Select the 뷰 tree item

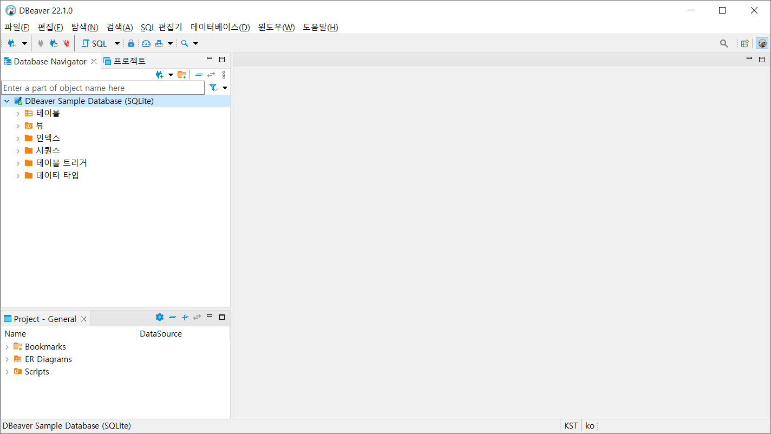40,126
